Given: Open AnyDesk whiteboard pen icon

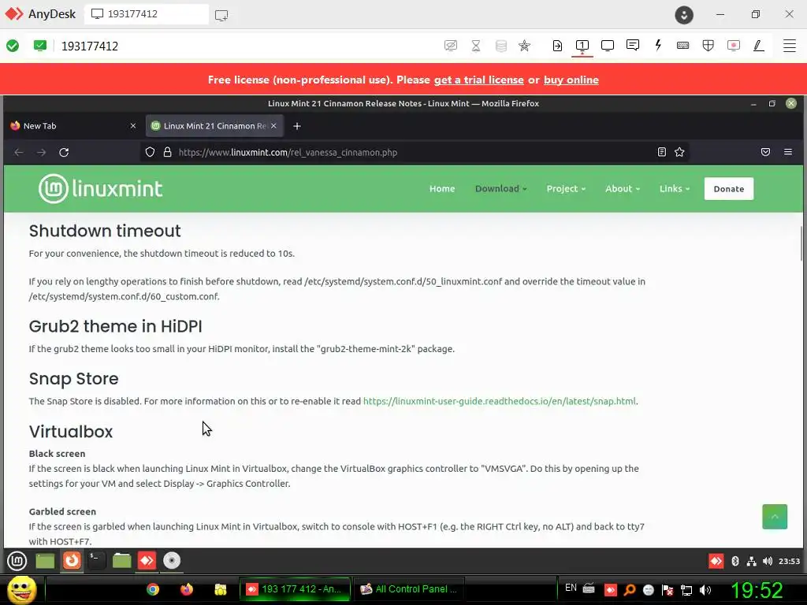Looking at the screenshot, I should 759,46.
